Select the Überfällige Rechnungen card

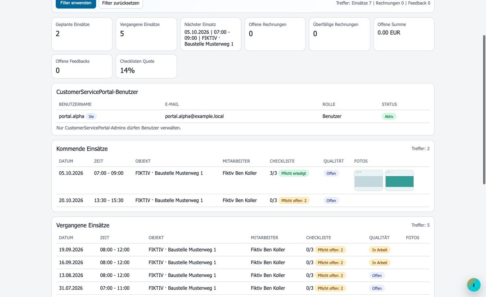[x=339, y=34]
